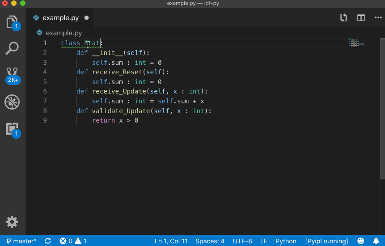
Task: Click the feedback smiley icon
Action: point(361,241)
